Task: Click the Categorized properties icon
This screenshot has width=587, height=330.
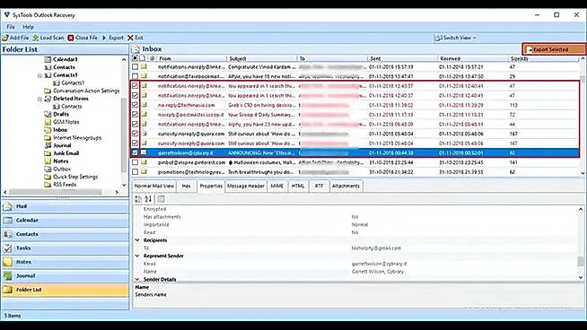Action: click(x=138, y=199)
